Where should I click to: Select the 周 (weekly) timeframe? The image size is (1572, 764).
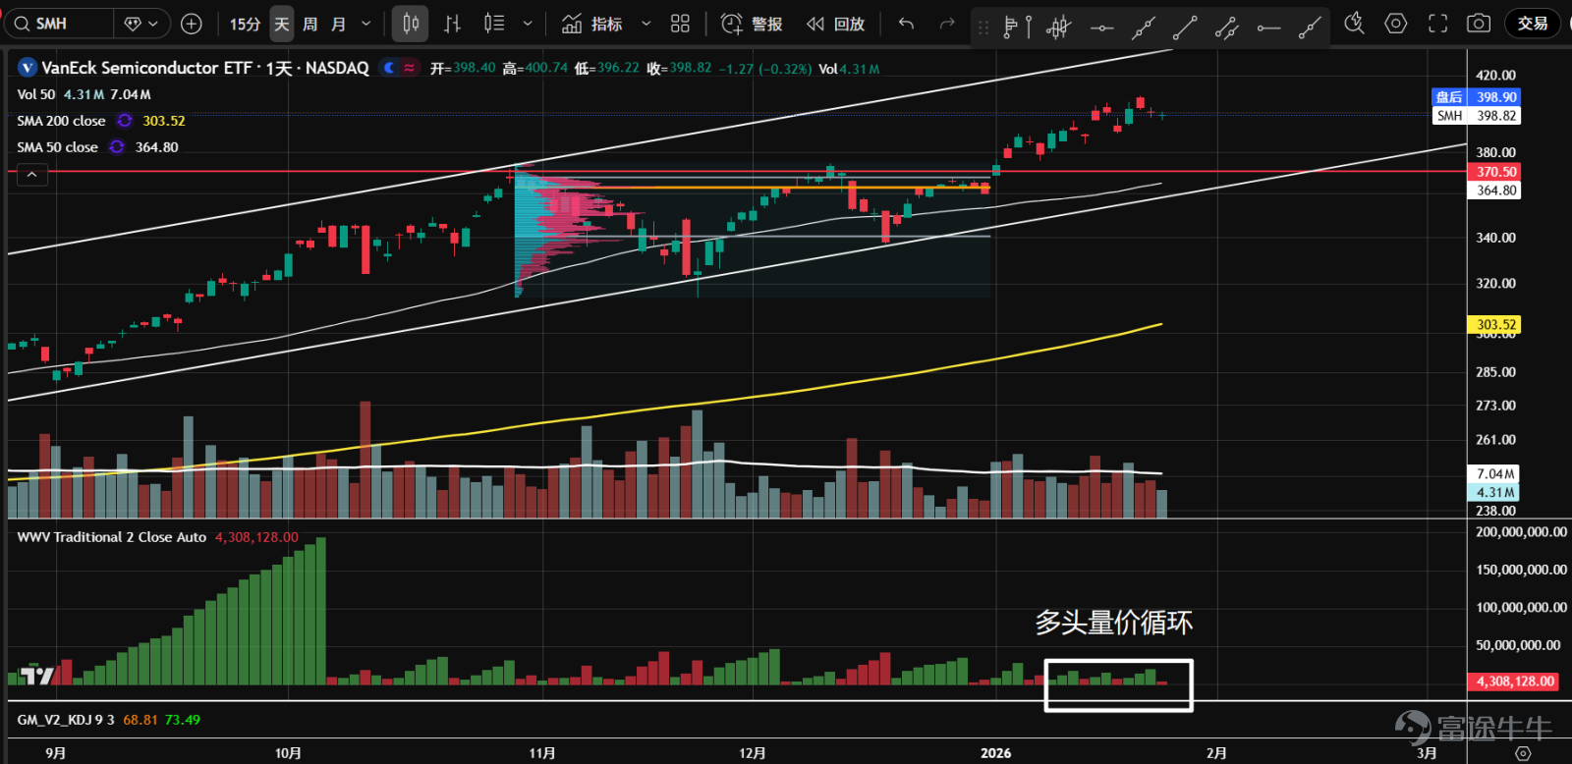click(x=310, y=24)
